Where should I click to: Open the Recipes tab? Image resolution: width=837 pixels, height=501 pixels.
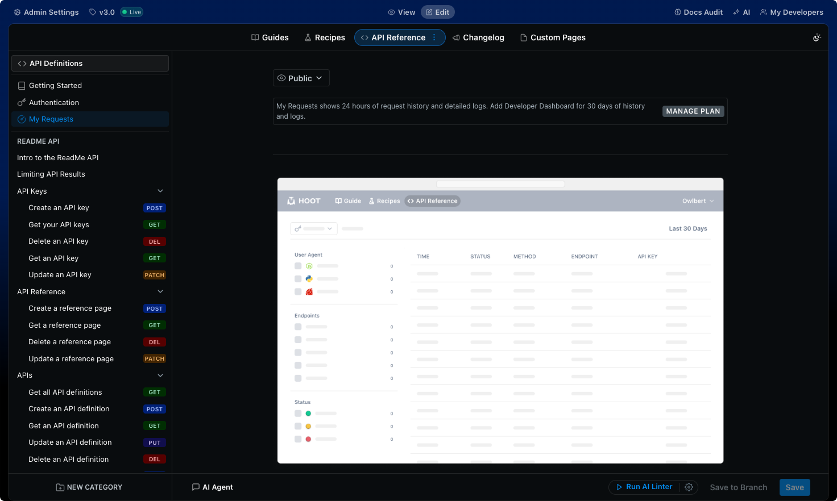click(x=325, y=37)
